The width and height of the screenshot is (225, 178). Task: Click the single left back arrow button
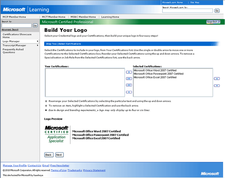[129, 92]
